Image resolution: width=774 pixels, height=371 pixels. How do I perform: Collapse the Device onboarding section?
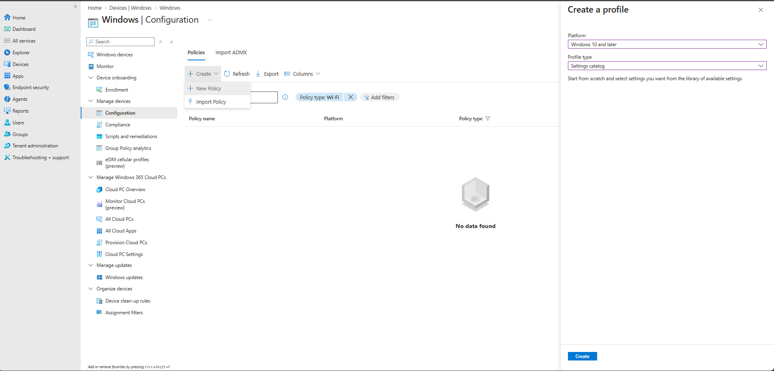(91, 78)
